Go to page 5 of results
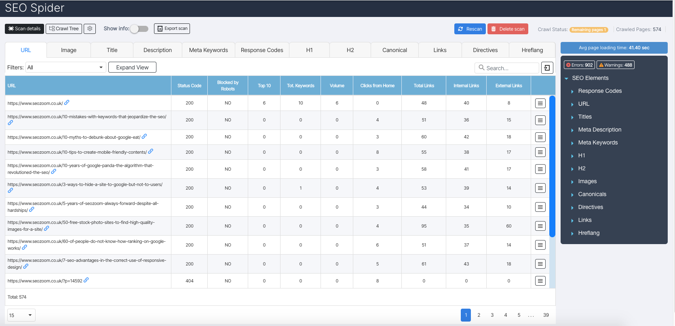 click(x=519, y=315)
